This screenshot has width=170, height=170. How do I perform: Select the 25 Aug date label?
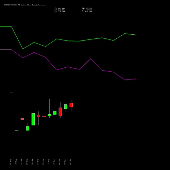(x=27, y=162)
